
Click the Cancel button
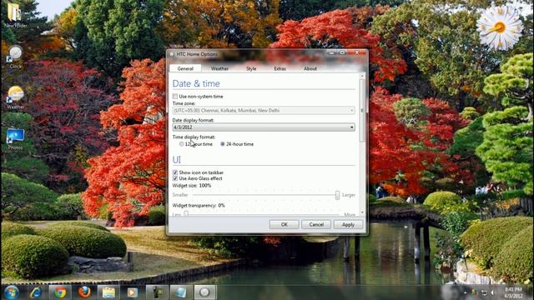coord(316,224)
